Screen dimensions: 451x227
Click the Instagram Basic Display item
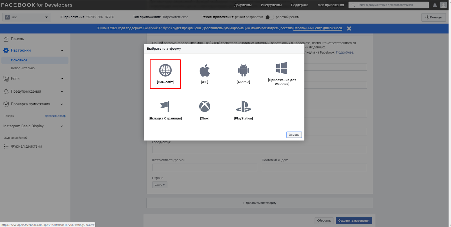click(23, 126)
